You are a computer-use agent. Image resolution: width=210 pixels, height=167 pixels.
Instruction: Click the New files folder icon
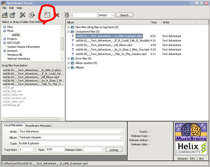pyautogui.click(x=73, y=27)
